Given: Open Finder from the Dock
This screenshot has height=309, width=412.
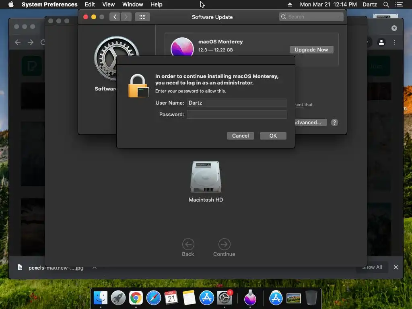Looking at the screenshot, I should [x=100, y=298].
